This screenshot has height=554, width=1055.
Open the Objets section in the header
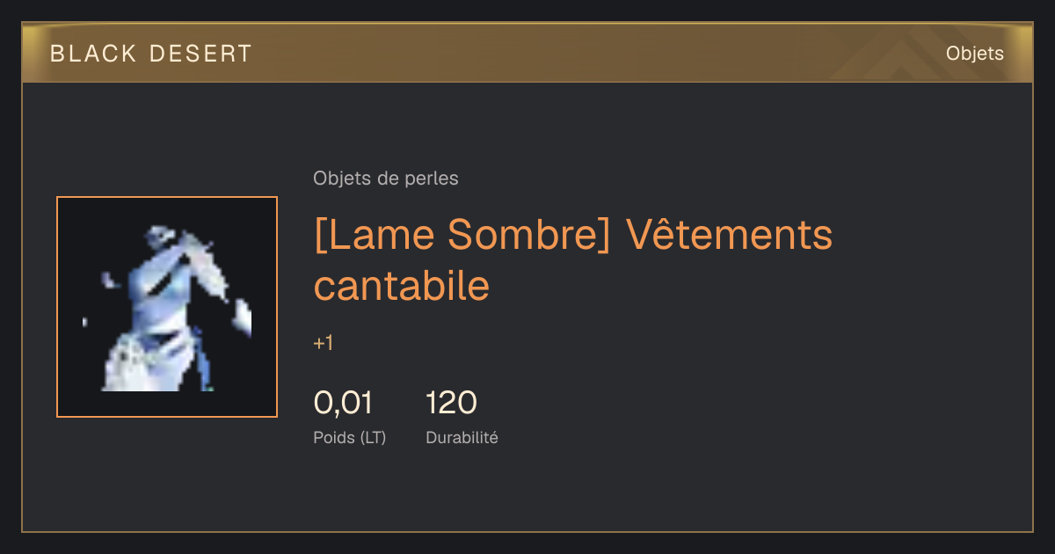[x=974, y=54]
